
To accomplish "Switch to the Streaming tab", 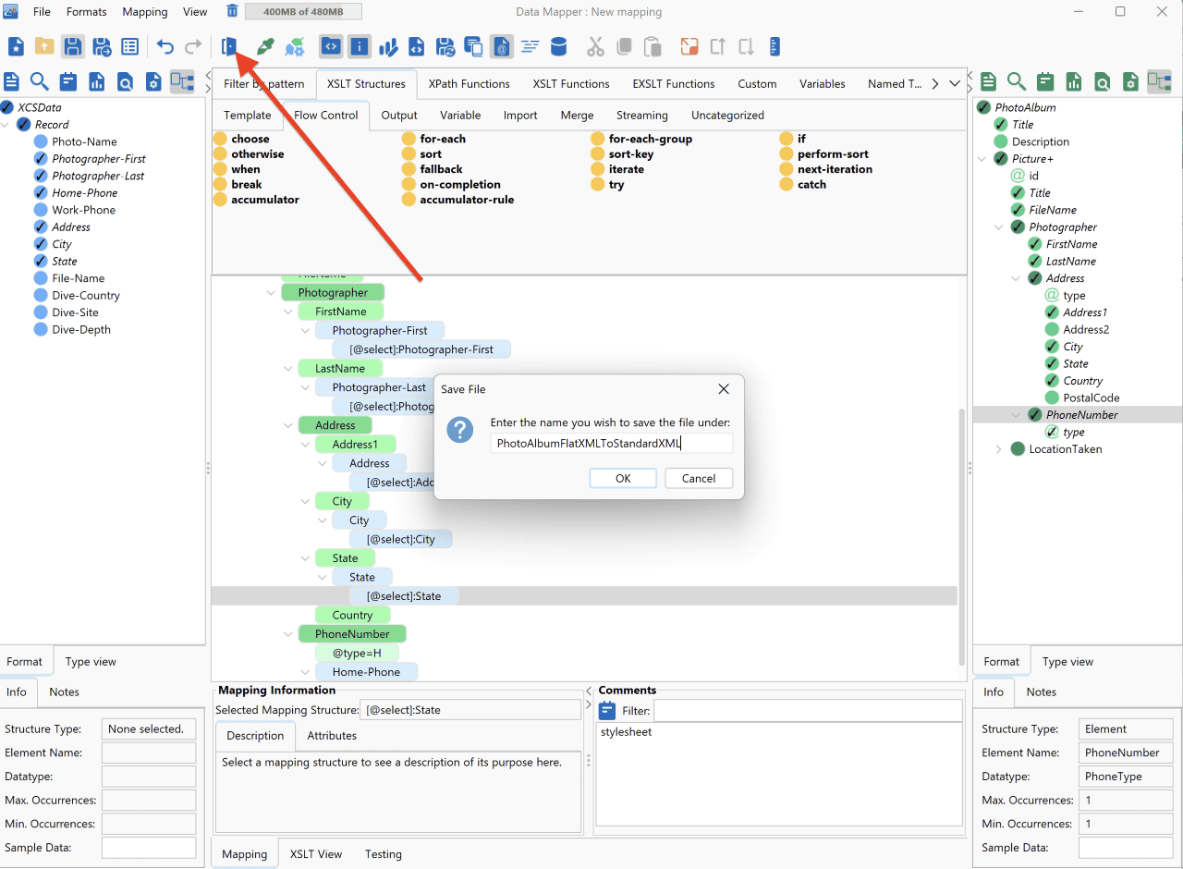I will tap(642, 116).
